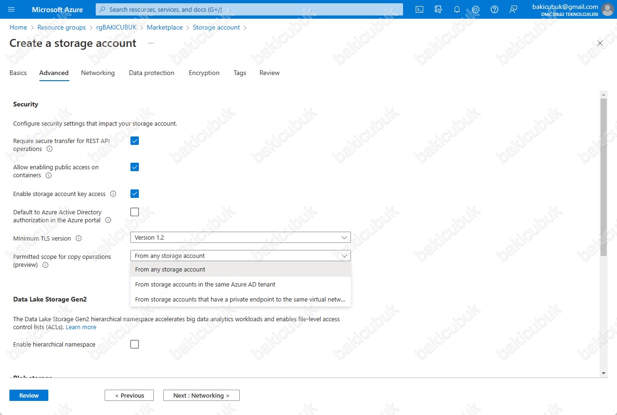Focus the Search resources, services, and docs box
This screenshot has width=617, height=415.
pyautogui.click(x=249, y=9)
